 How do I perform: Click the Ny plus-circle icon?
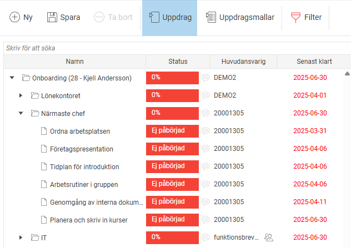point(14,17)
